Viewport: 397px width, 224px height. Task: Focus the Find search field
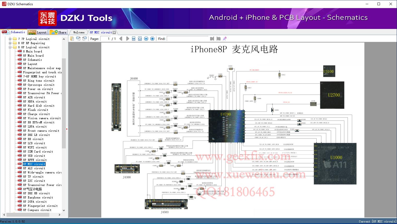(187, 39)
